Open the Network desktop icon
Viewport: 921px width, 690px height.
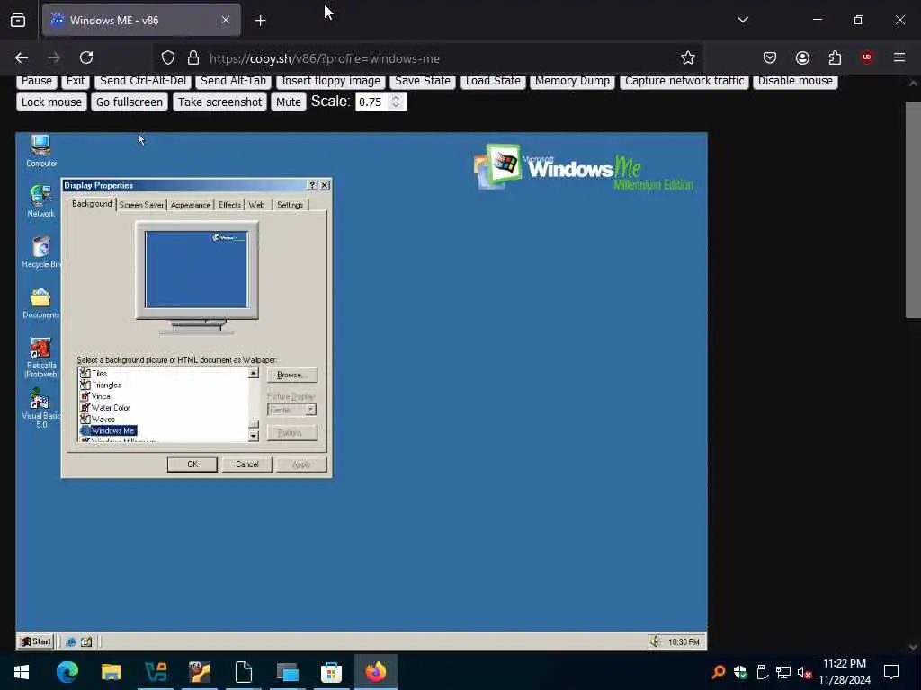[x=40, y=200]
